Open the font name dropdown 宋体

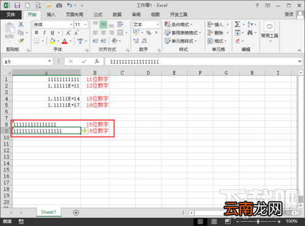point(71,24)
